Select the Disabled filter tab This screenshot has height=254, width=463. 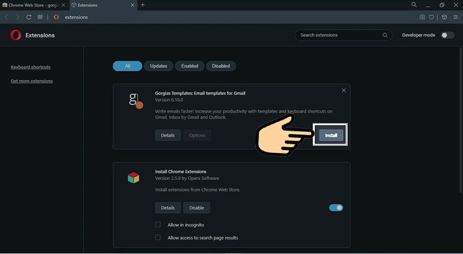tap(221, 66)
